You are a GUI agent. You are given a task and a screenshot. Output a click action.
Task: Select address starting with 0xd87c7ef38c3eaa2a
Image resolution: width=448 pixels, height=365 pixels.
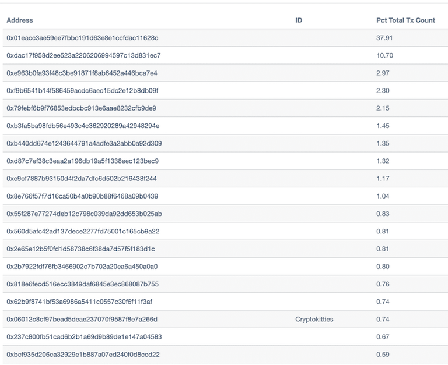tap(83, 161)
